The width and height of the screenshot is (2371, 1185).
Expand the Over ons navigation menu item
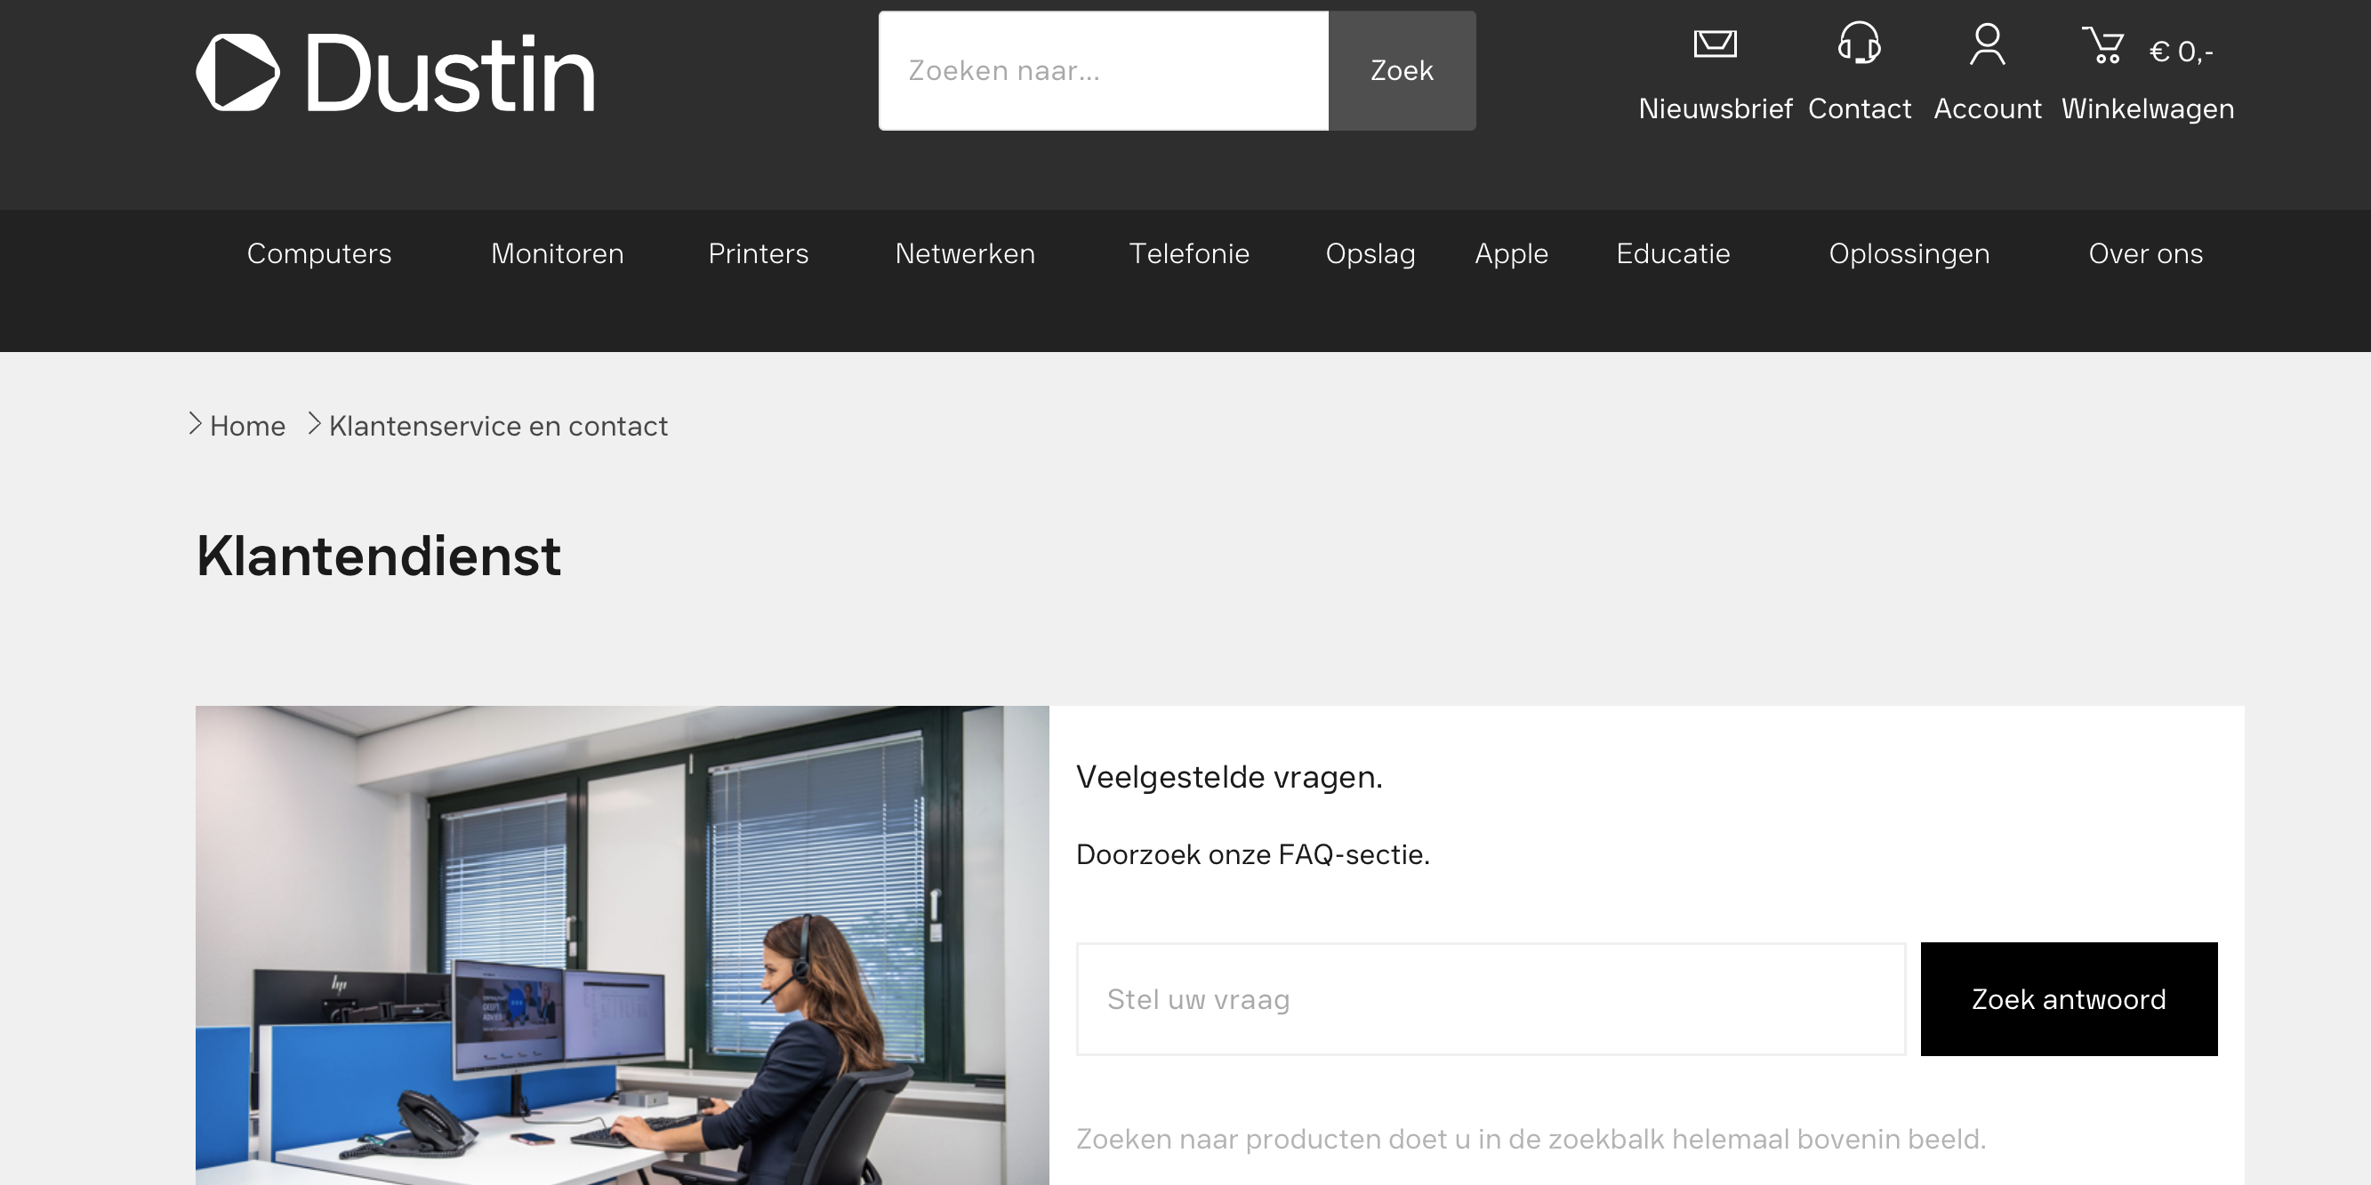tap(2146, 254)
